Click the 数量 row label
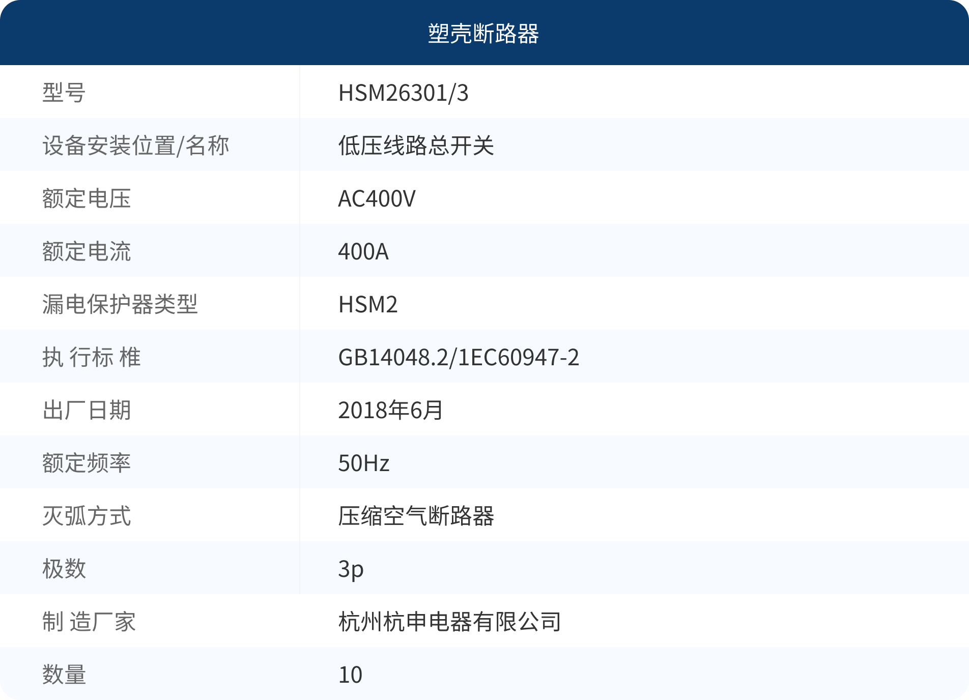The width and height of the screenshot is (969, 700). point(64,675)
